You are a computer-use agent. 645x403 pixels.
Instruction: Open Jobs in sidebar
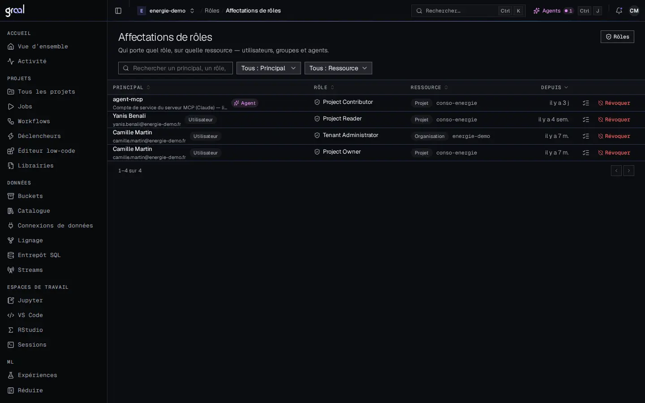(x=54, y=107)
